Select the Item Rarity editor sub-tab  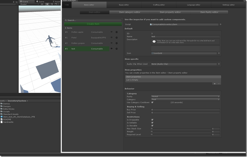coord(209,12)
